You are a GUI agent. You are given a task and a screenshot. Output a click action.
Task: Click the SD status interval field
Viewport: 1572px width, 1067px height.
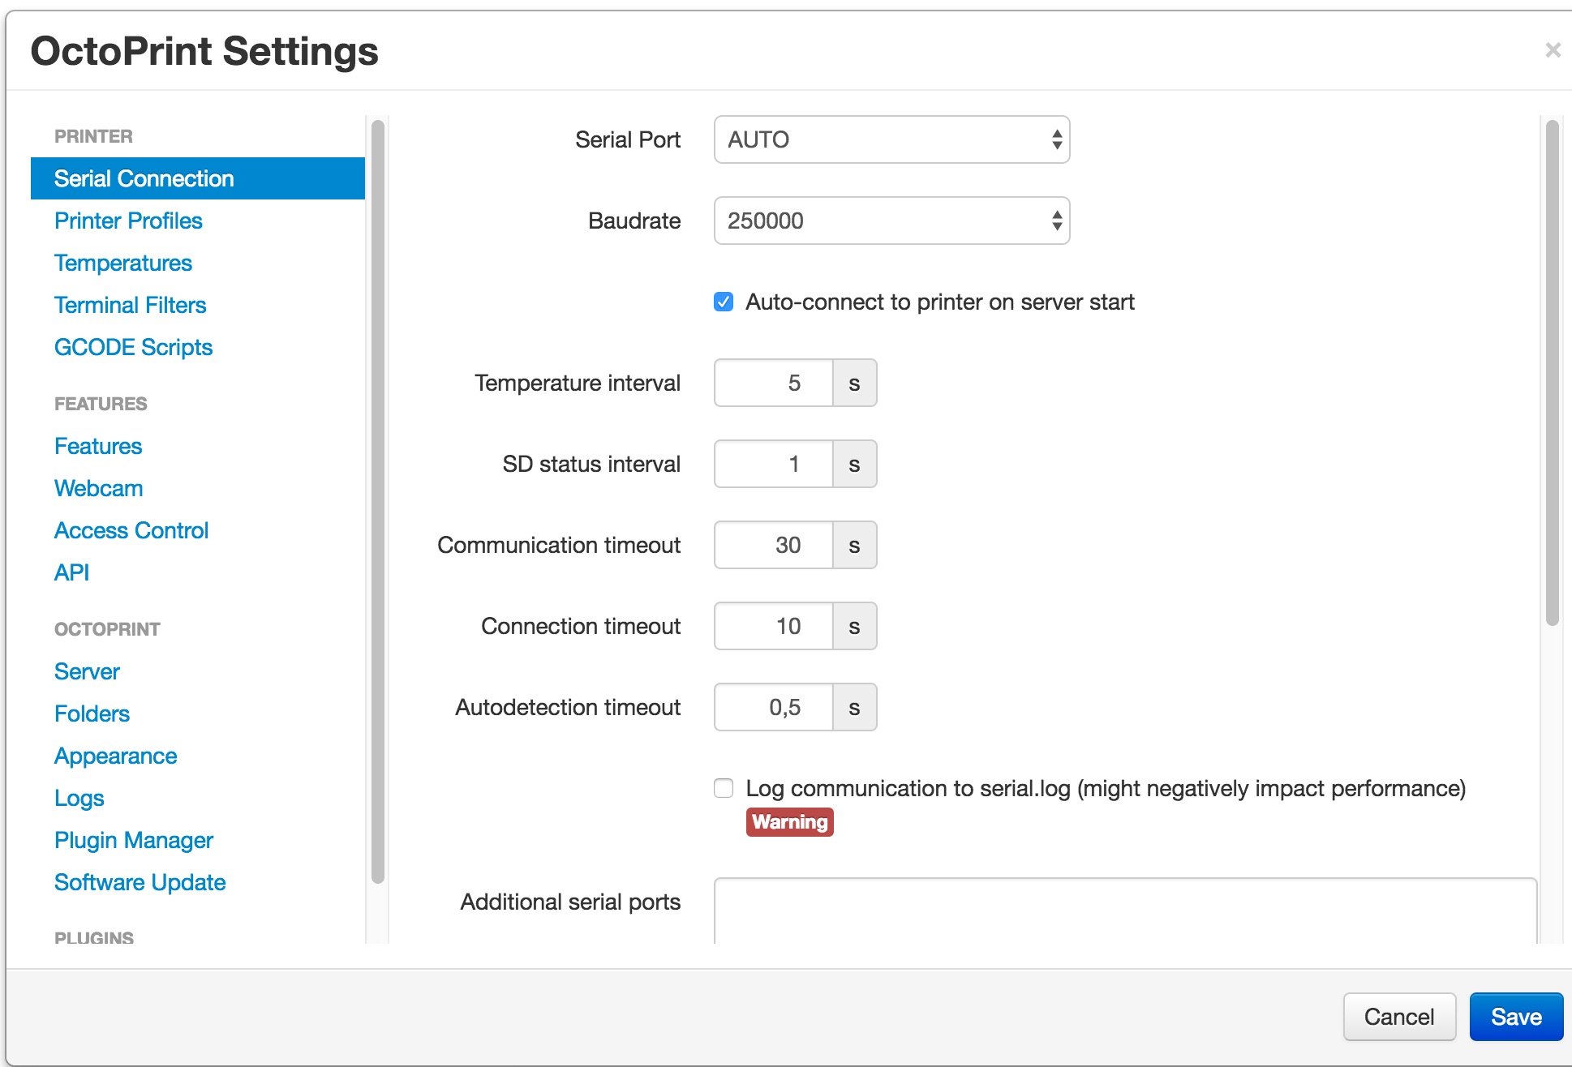[x=774, y=464]
